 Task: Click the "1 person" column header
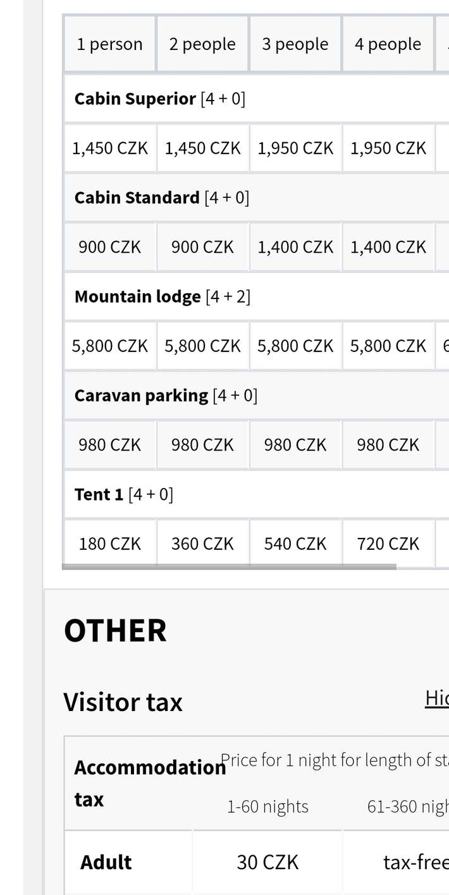coord(109,44)
